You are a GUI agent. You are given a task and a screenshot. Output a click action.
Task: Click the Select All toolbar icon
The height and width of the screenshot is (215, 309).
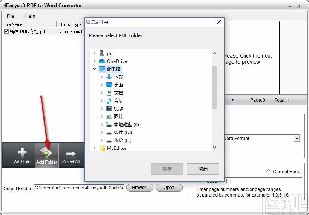(71, 154)
